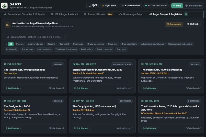Click the BIODIVERSITY_ABS badge
The height and width of the screenshot is (137, 206).
tap(122, 64)
